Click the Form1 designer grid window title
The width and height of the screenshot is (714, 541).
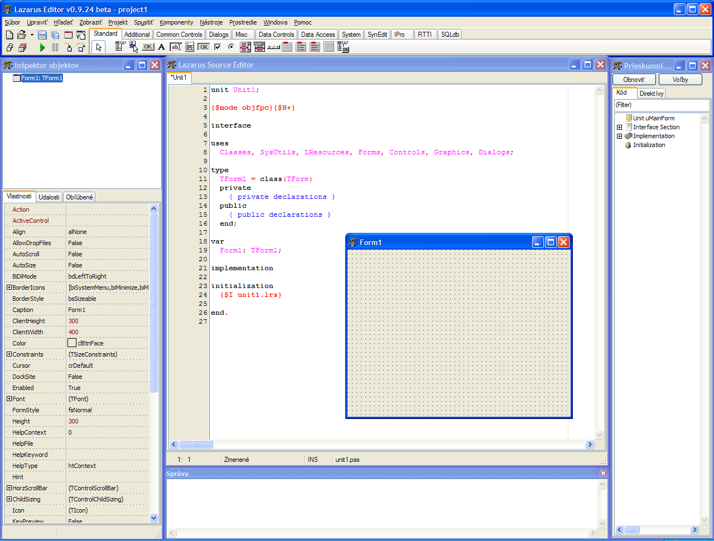371,242
